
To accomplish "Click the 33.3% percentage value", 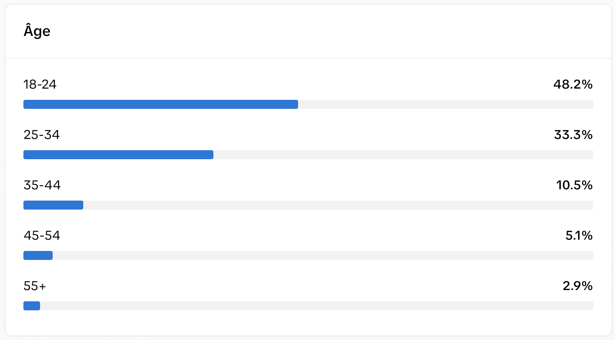I will click(x=574, y=135).
